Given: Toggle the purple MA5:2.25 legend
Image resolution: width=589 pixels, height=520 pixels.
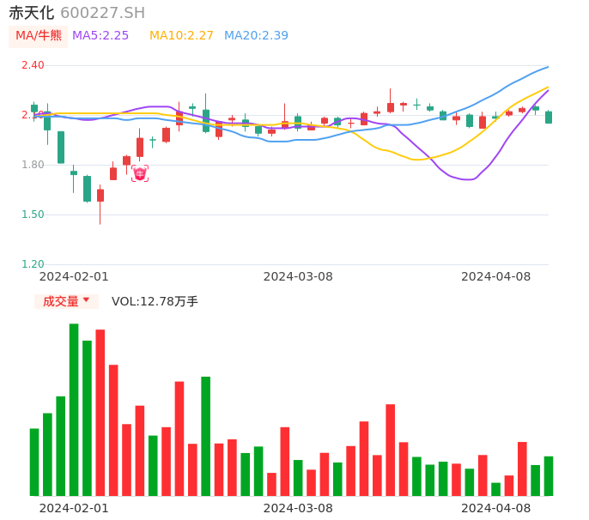Looking at the screenshot, I should click(100, 36).
